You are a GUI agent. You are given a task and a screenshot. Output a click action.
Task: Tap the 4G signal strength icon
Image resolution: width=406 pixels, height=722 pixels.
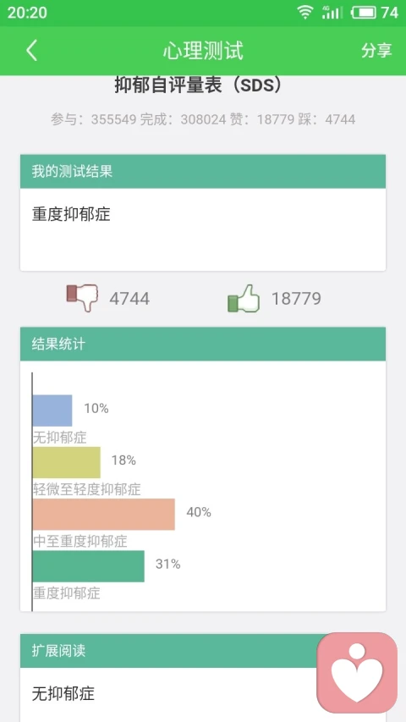point(332,13)
